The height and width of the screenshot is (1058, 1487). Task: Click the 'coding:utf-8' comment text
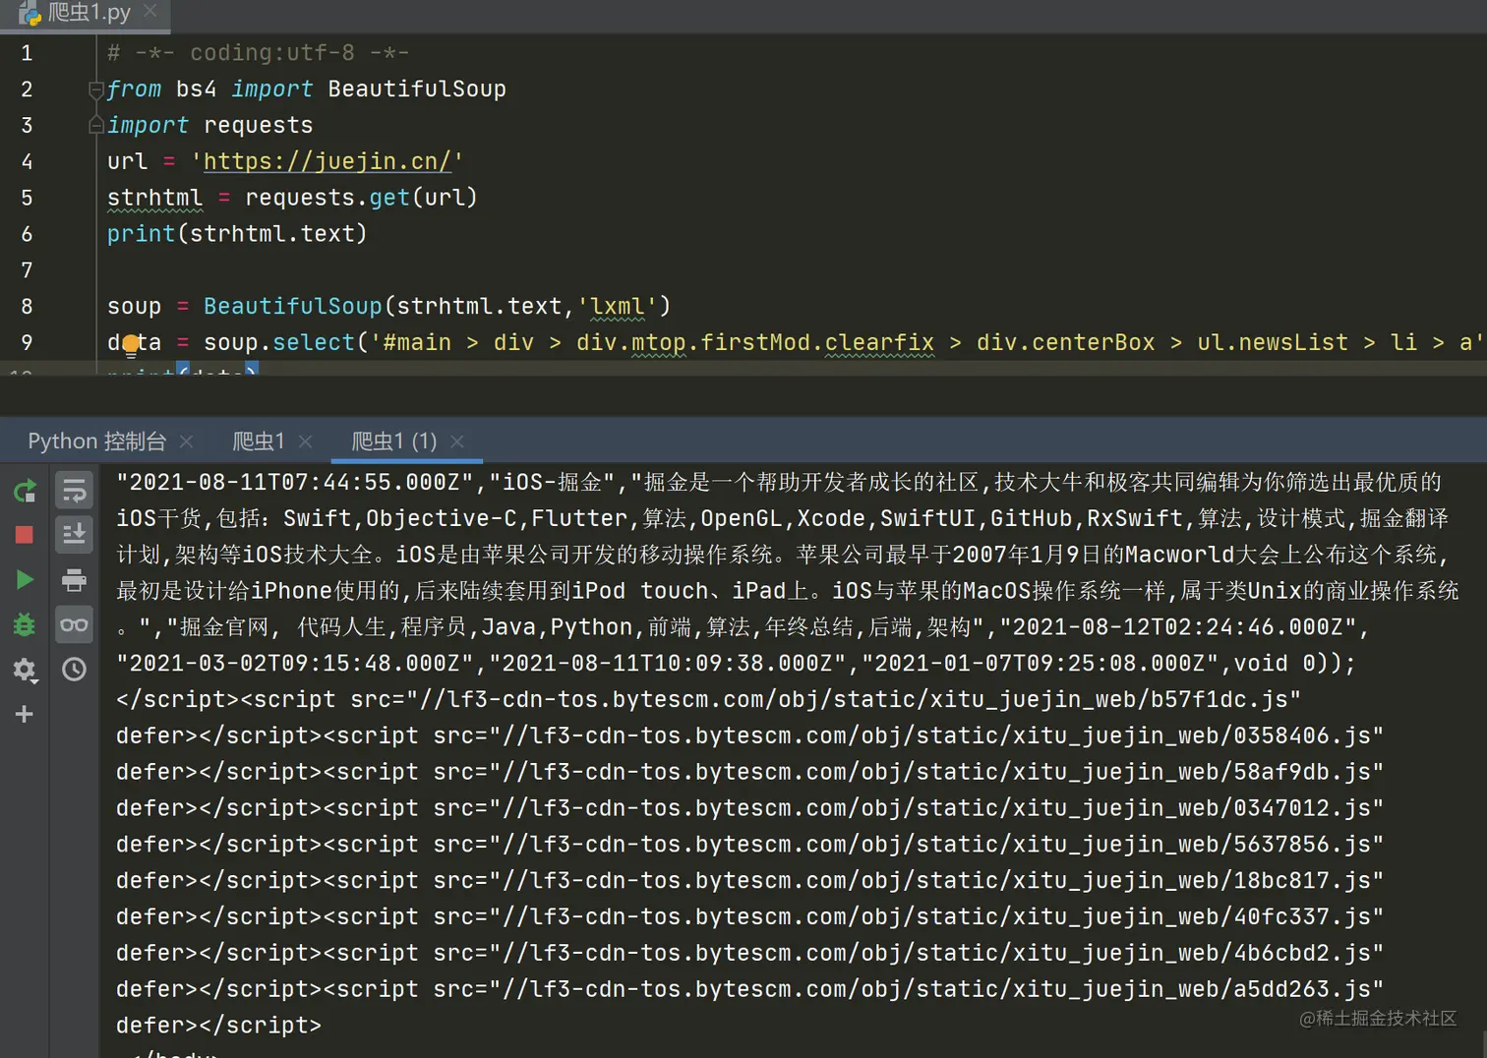(x=272, y=53)
